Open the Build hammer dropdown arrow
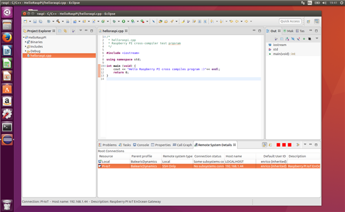This screenshot has width=345, height=212. [x=63, y=21]
